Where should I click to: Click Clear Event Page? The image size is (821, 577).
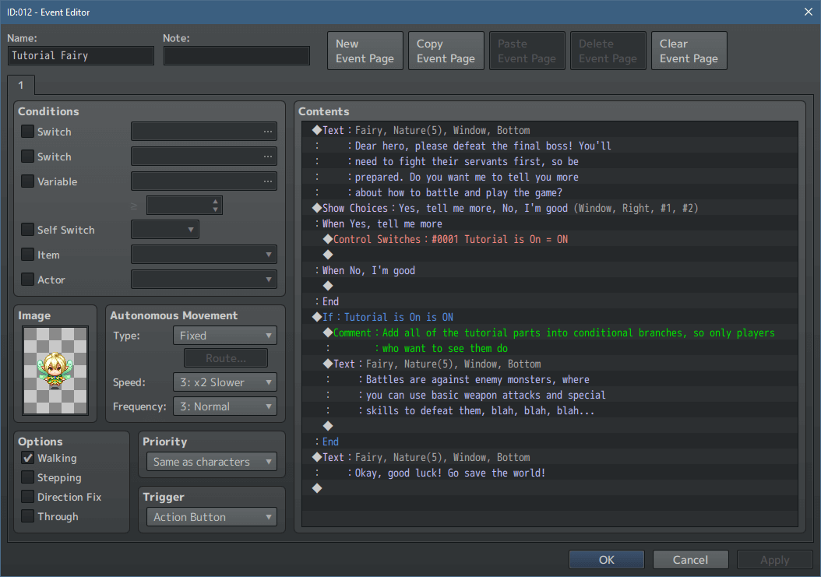click(689, 50)
